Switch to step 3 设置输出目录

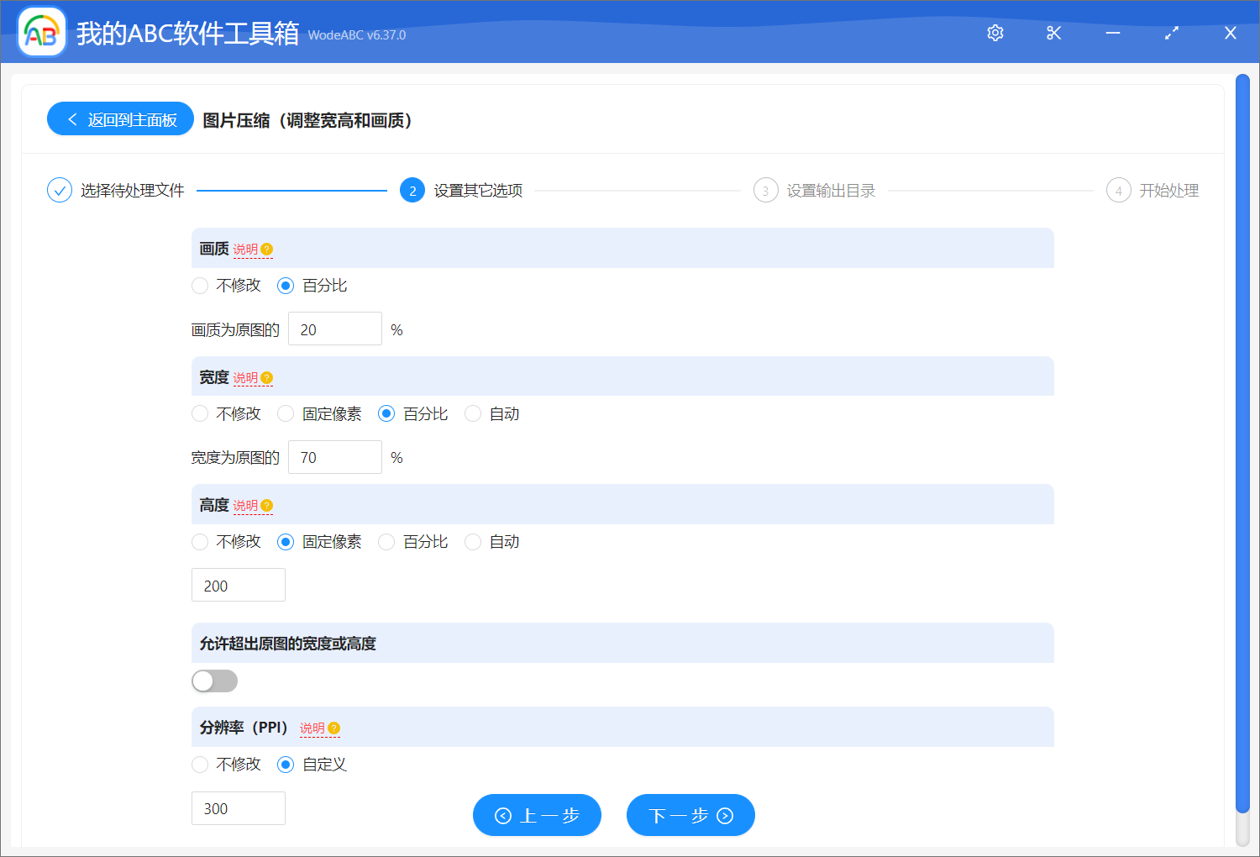(765, 190)
